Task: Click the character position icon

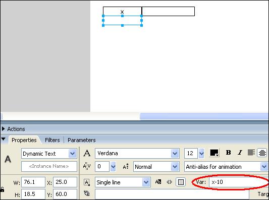Action: click(126, 166)
